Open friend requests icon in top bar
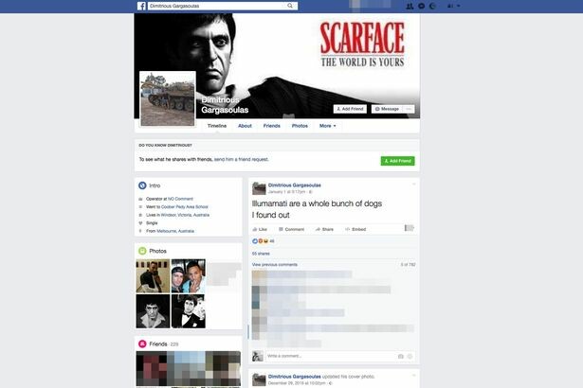Viewport: 583px width, 388px height. click(410, 6)
